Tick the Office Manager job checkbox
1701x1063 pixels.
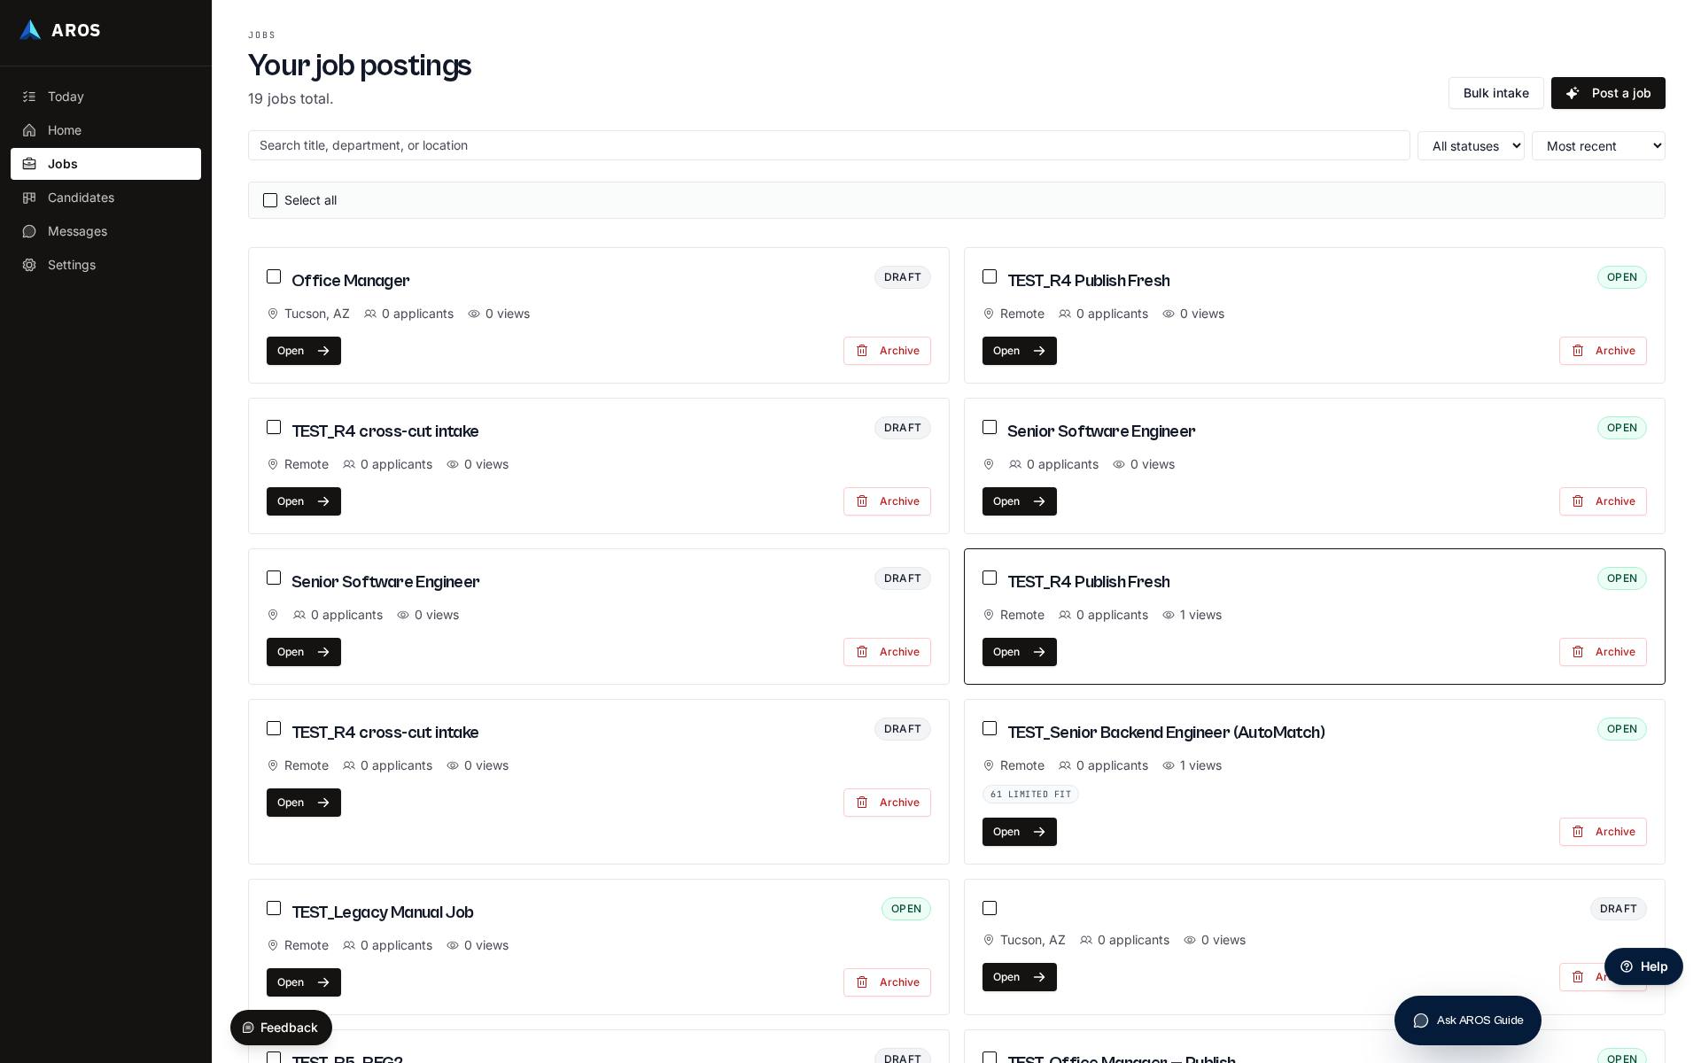[274, 276]
